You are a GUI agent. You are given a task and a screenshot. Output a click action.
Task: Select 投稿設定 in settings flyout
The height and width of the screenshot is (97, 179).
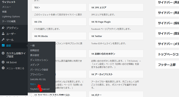coord(35,50)
